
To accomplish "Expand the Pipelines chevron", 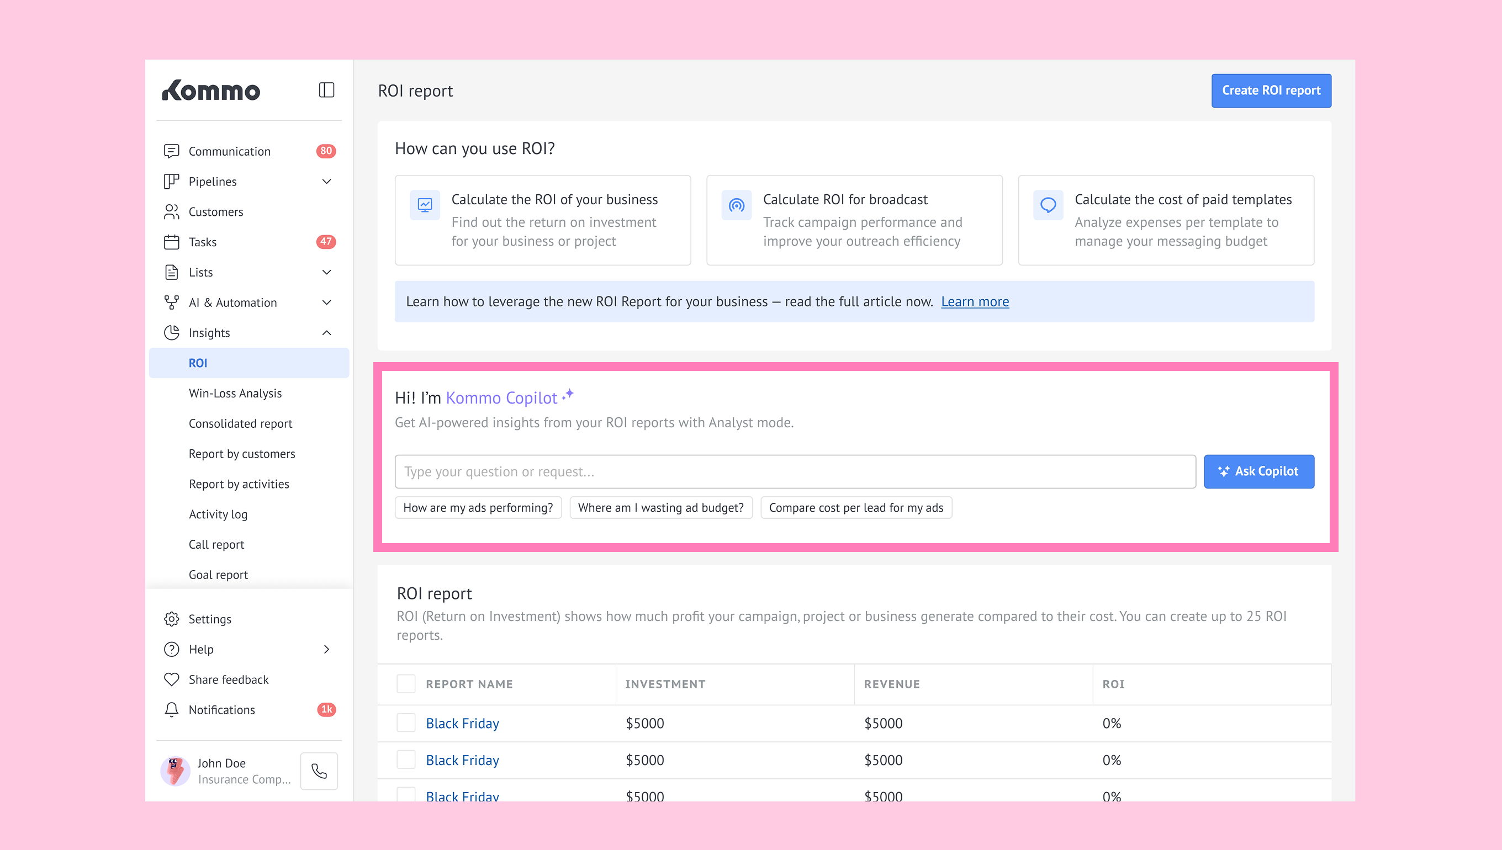I will coord(327,182).
